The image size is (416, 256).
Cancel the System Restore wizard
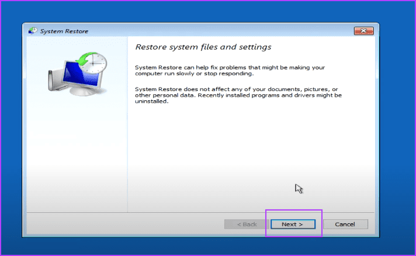tap(345, 224)
